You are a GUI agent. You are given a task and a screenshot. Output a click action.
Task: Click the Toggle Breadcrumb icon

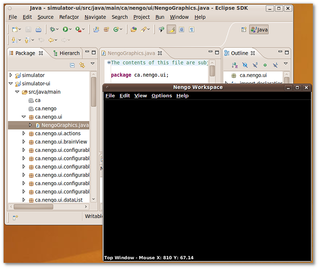click(161, 30)
